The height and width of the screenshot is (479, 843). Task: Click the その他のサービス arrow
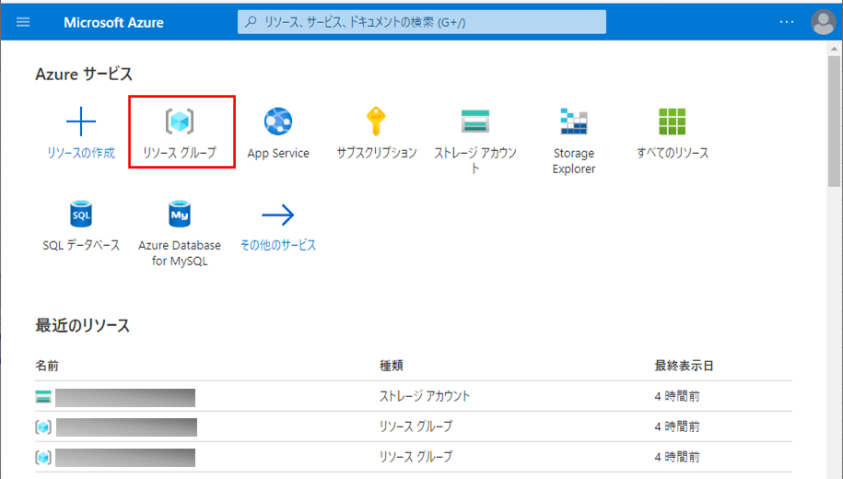click(278, 215)
